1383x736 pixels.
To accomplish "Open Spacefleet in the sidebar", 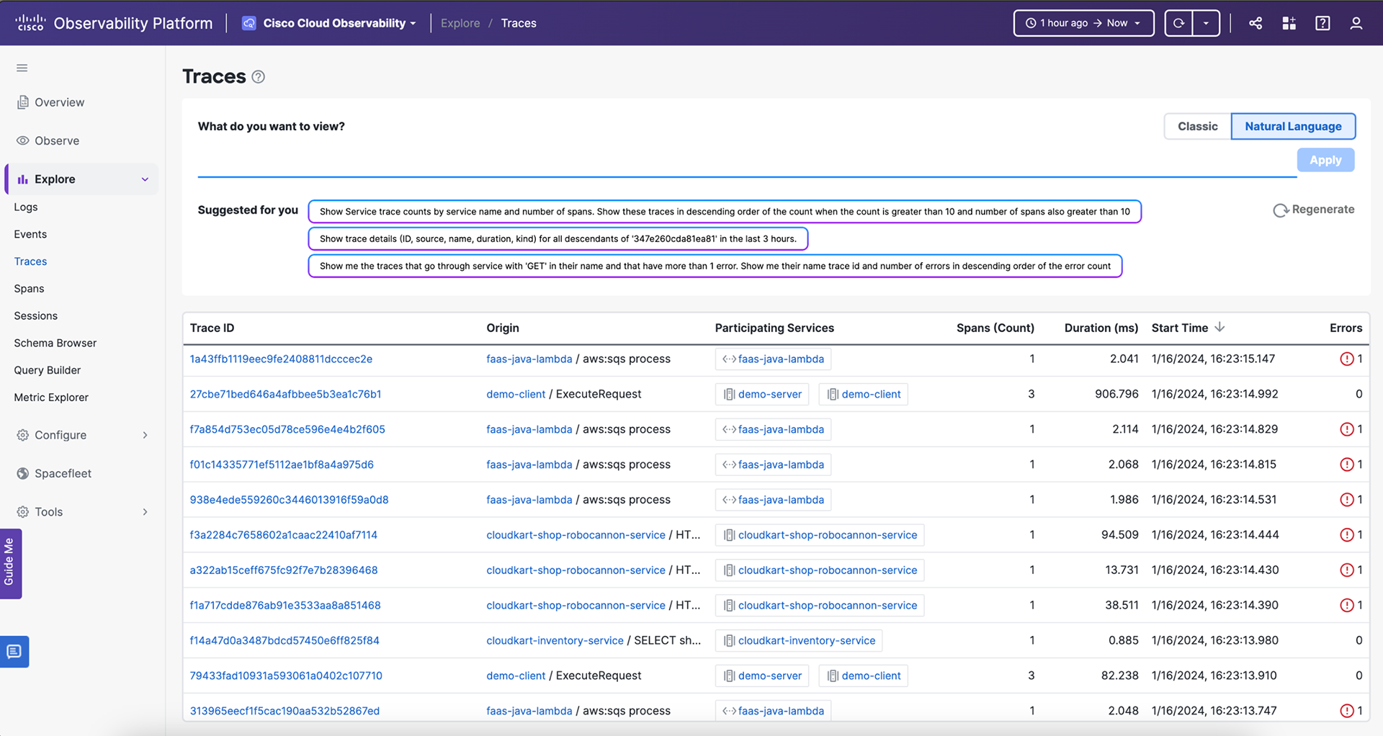I will (63, 473).
